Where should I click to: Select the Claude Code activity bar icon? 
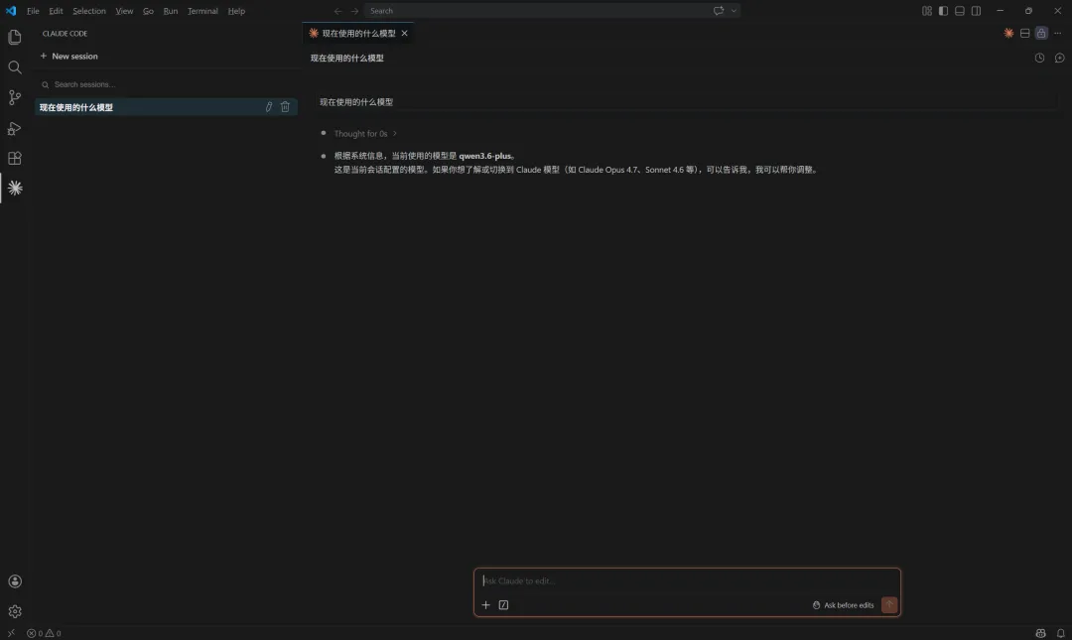[14, 189]
